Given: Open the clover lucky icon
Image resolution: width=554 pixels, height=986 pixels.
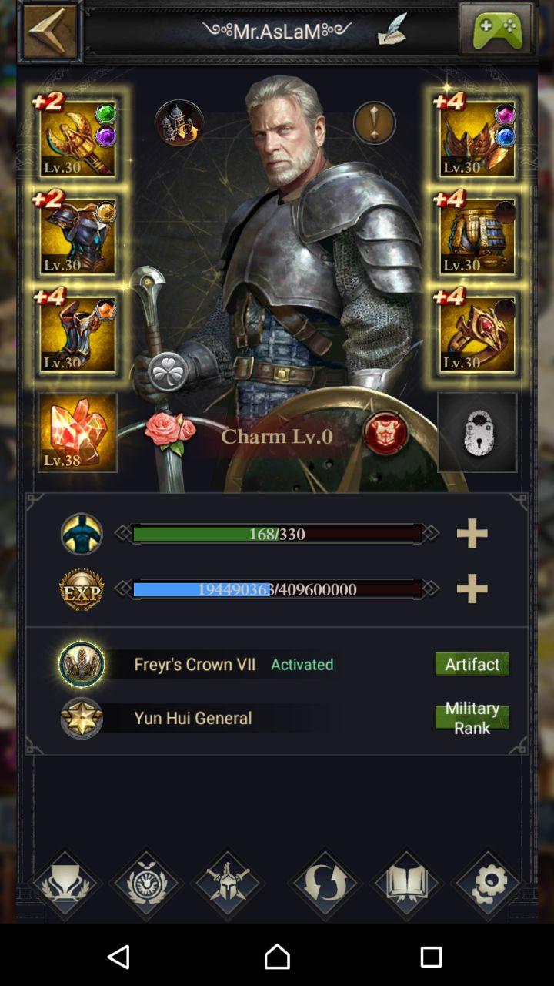Looking at the screenshot, I should tap(168, 373).
